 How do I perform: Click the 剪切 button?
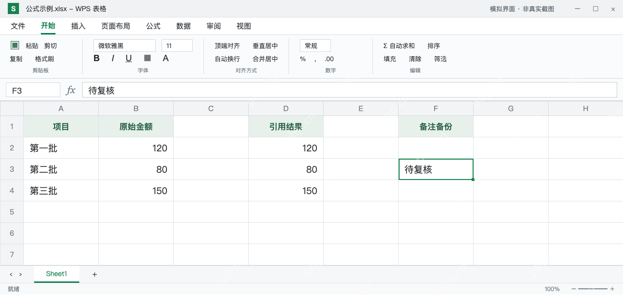click(x=51, y=46)
